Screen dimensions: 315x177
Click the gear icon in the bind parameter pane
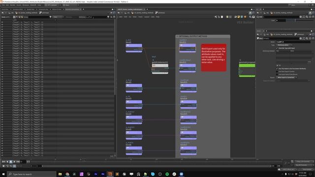[301, 38]
